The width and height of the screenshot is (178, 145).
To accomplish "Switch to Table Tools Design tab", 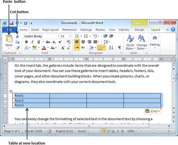I will coord(139,30).
